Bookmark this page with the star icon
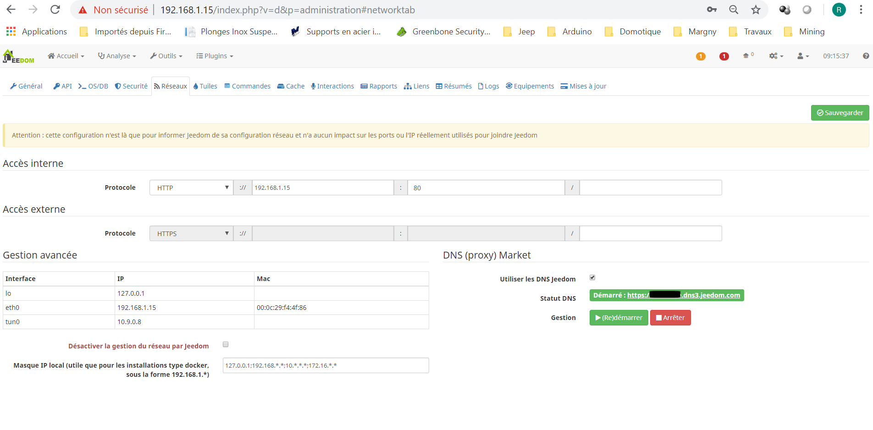This screenshot has width=873, height=430. [756, 10]
